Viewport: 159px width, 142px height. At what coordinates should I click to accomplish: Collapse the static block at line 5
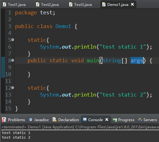(x=12, y=40)
